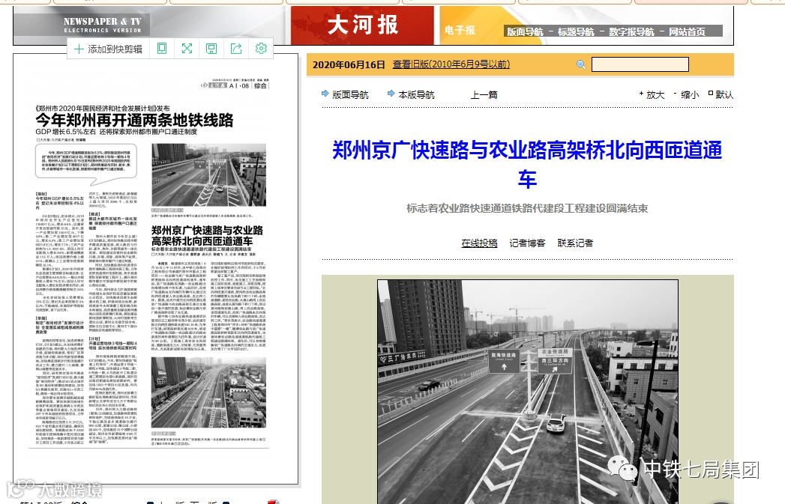The height and width of the screenshot is (504, 785).
Task: Click the tablet/mobile view icon in floating toolbar
Action: [162, 49]
